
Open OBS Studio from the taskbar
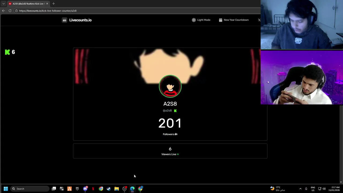[x=124, y=189]
